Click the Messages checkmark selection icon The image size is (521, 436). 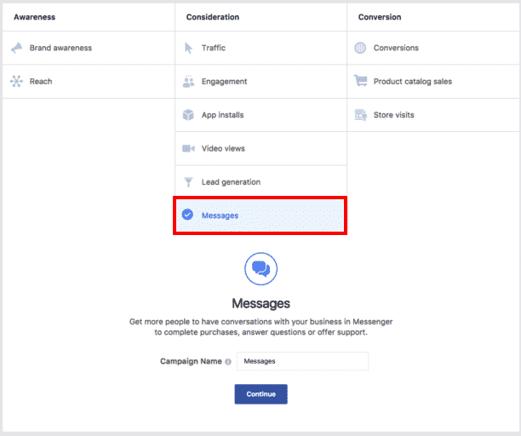(188, 215)
